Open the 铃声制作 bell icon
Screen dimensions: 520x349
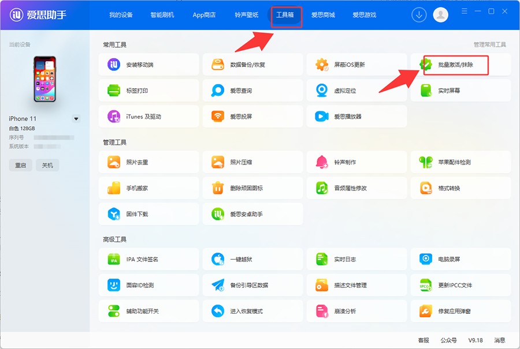click(322, 162)
